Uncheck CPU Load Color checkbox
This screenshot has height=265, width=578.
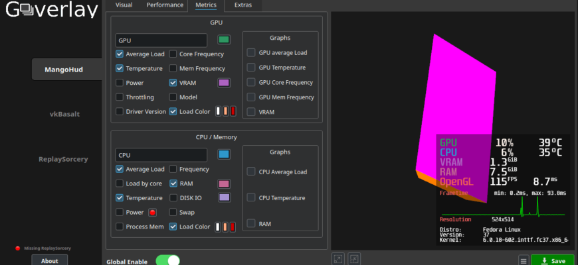[x=173, y=227]
